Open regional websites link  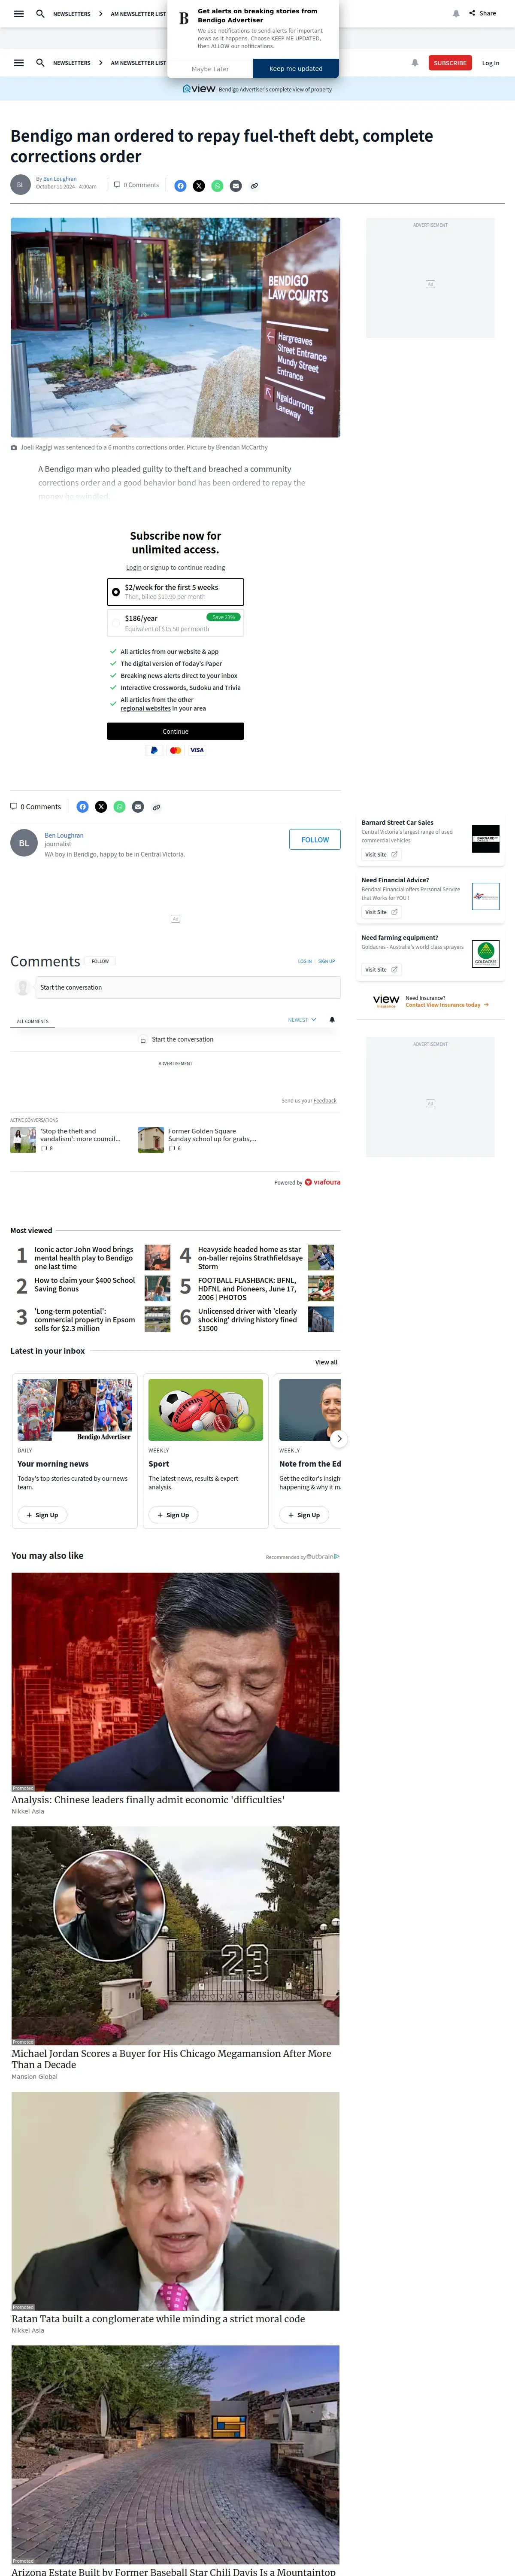[145, 708]
